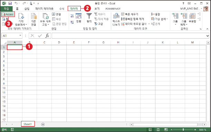
Task: Toggle the 필터 (Filter) funnel
Action: click(89, 18)
